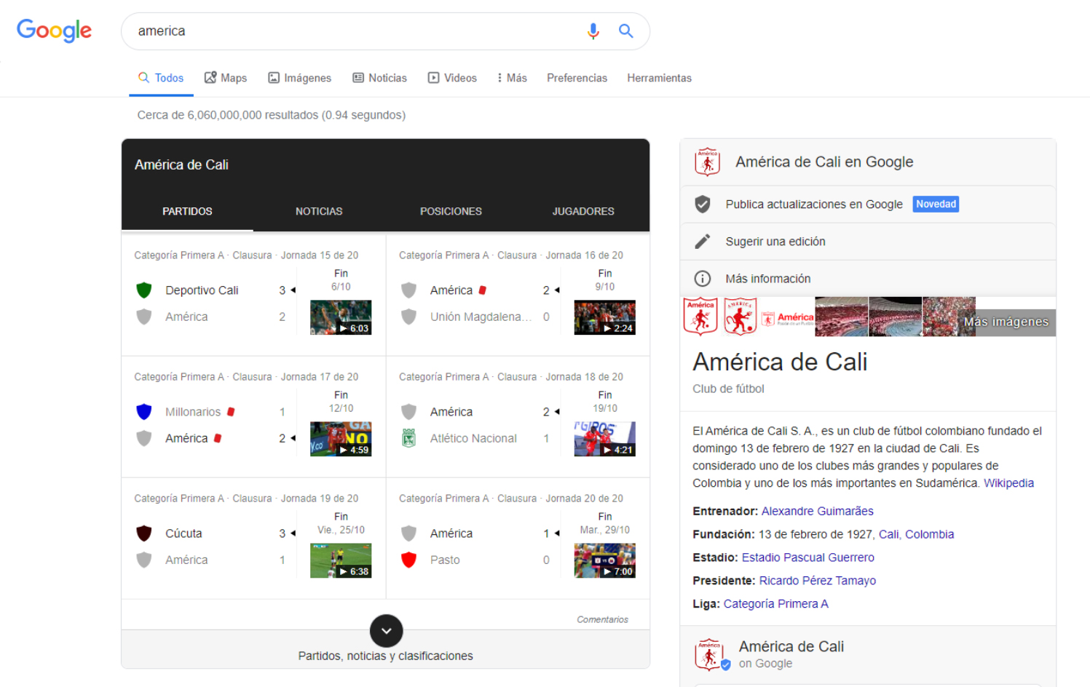
Task: Play the América vs Unión Magdalena 2:24 video
Action: tap(604, 317)
